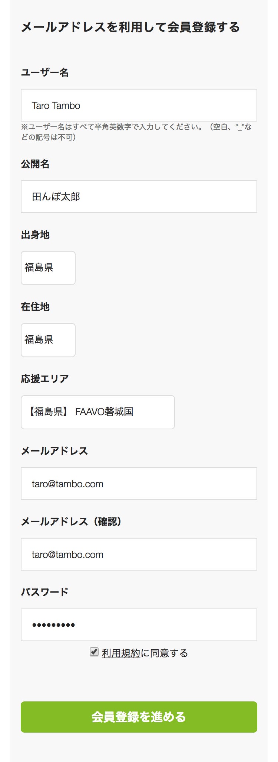This screenshot has width=278, height=762.
Task: Click the 出身地 label above the dropdown
Action: 35,235
